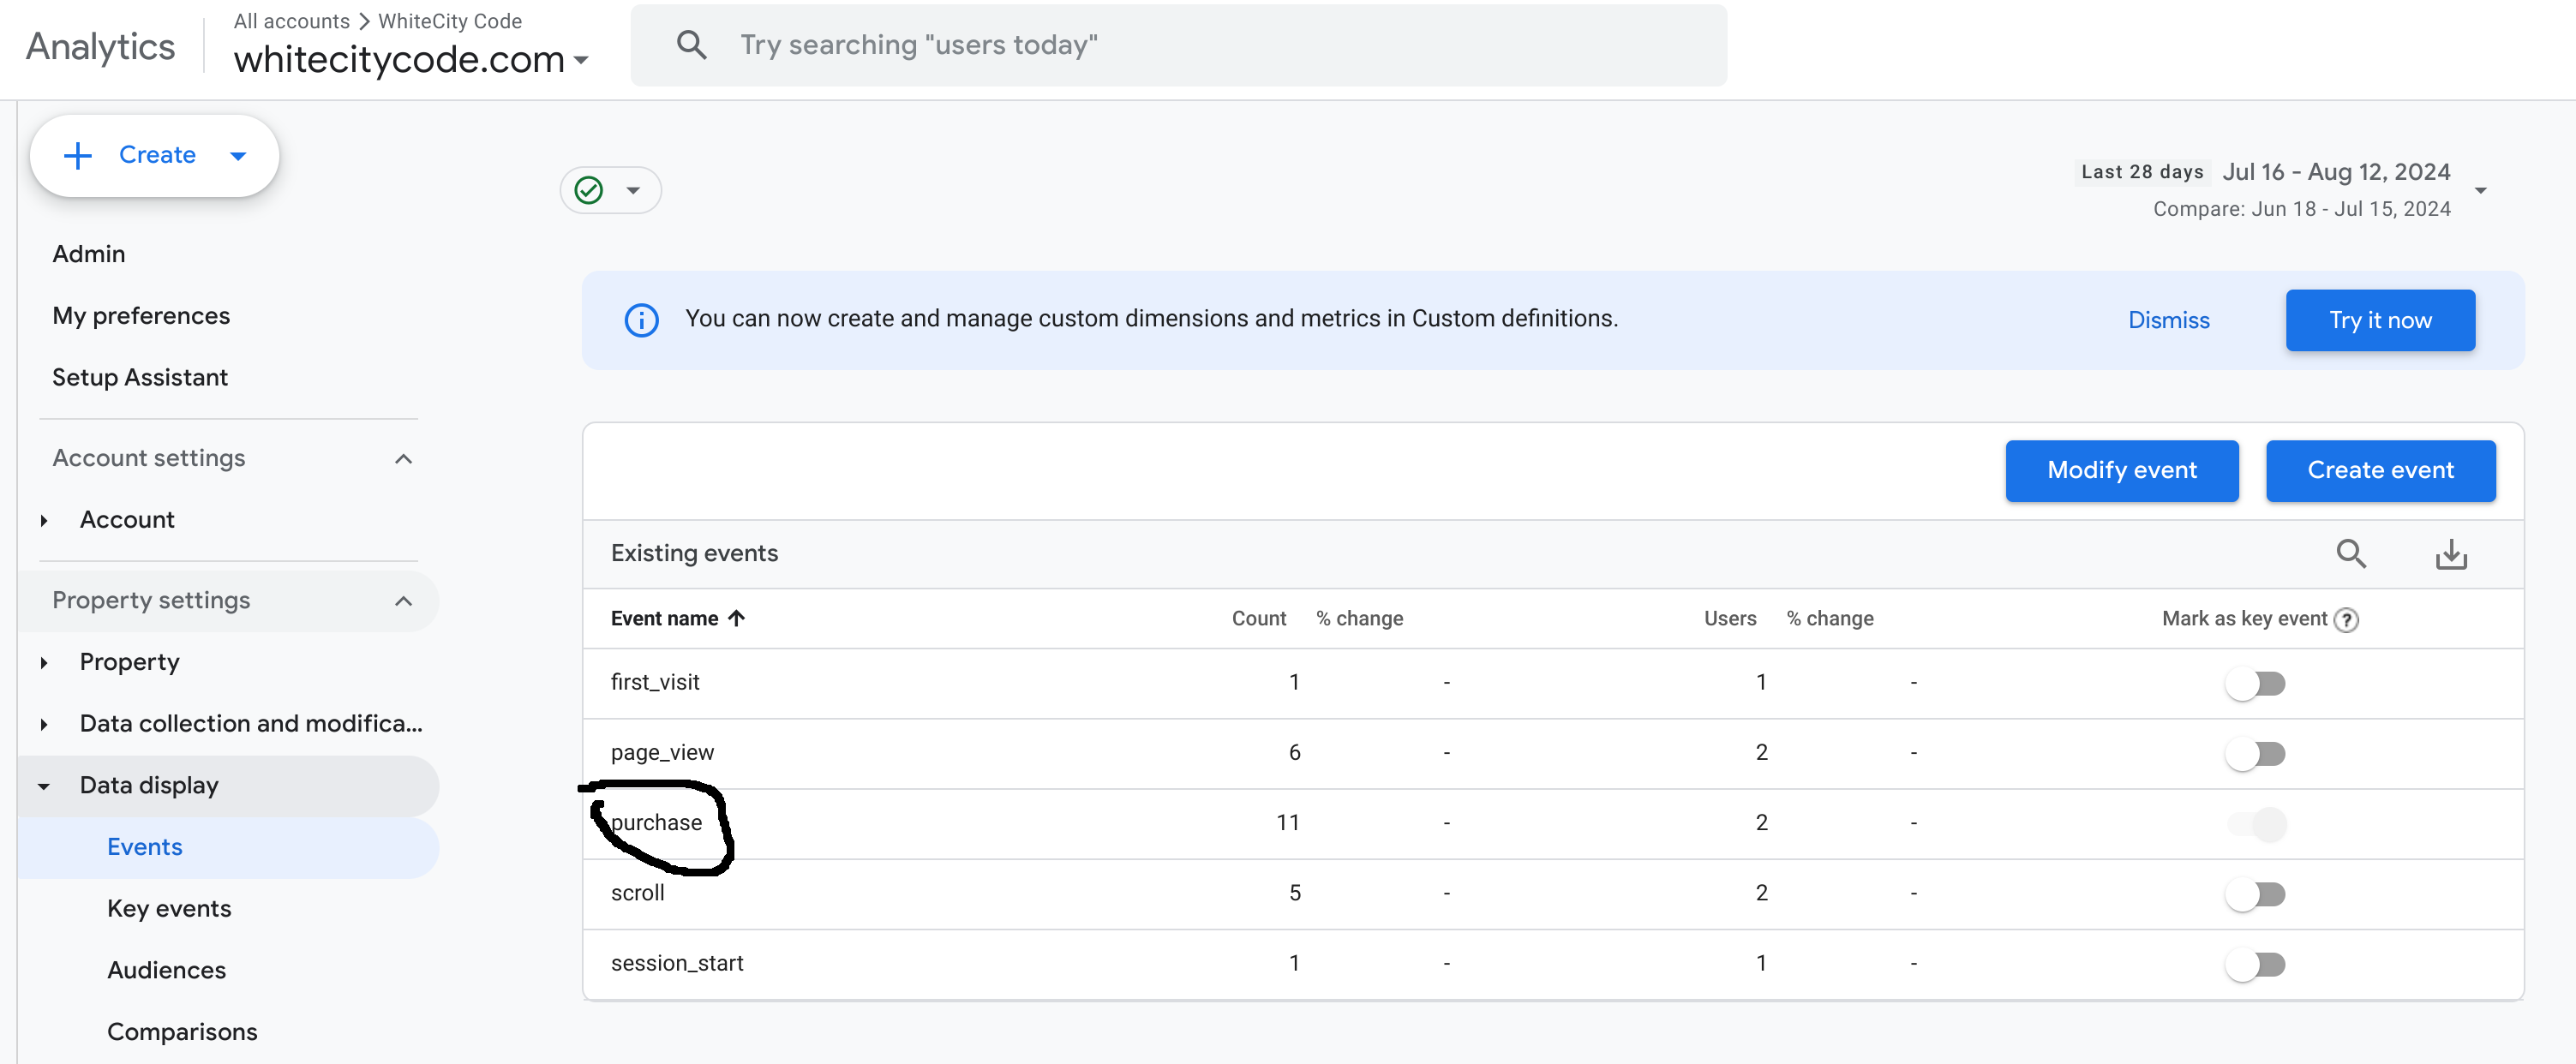Click the green checkmark status icon
2576x1064 pixels.
[589, 190]
